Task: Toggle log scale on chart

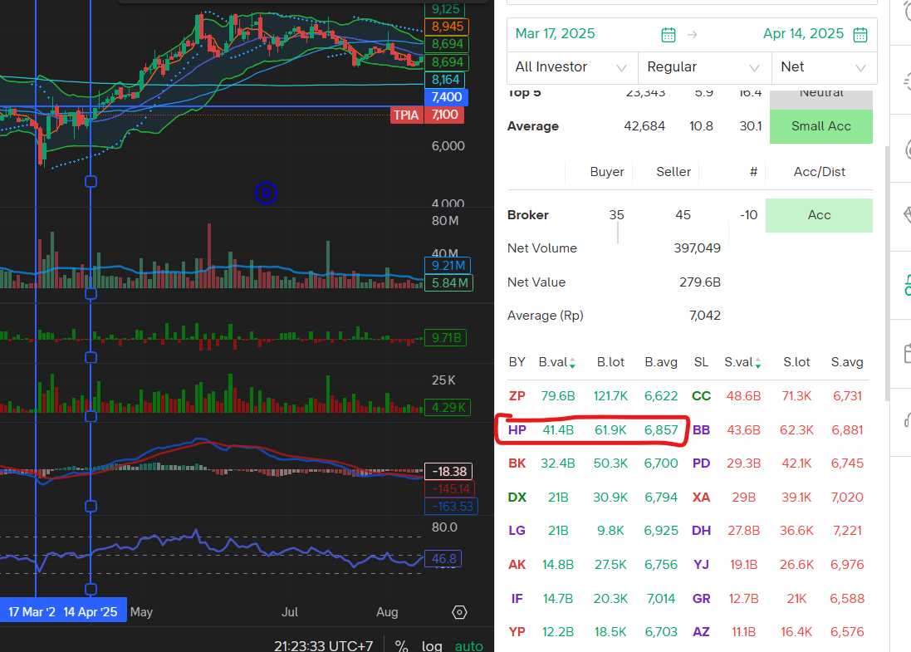Action: [x=432, y=645]
